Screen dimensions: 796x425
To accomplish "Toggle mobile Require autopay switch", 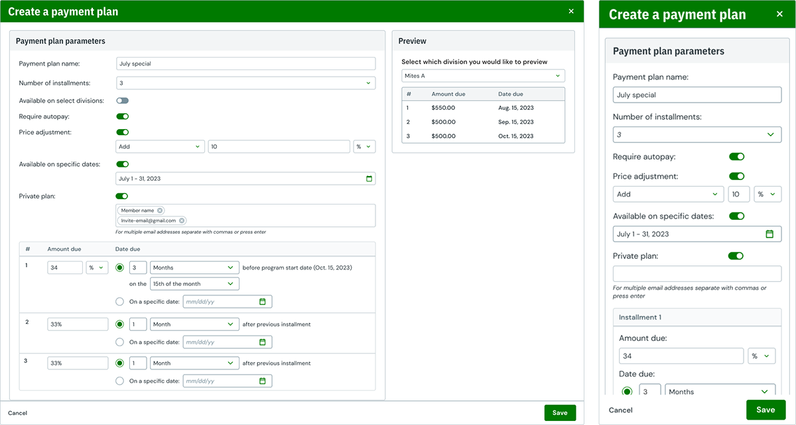I will click(x=736, y=157).
